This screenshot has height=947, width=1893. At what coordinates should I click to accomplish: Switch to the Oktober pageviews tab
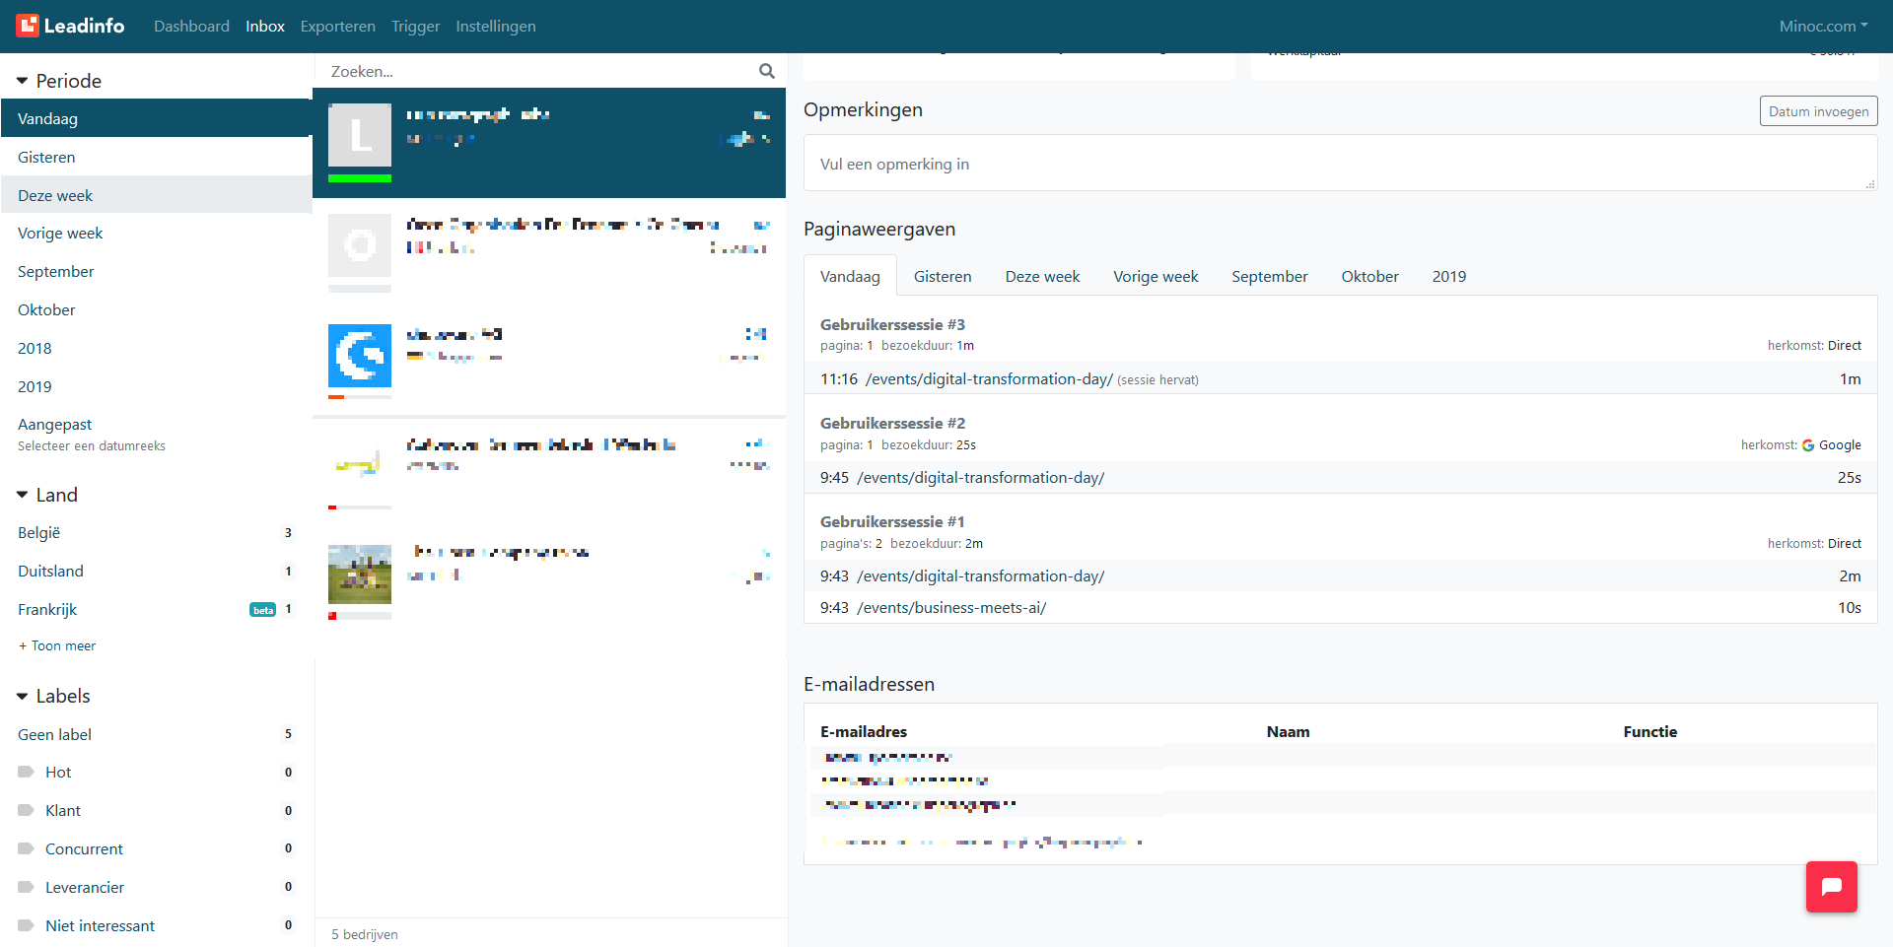pos(1369,276)
